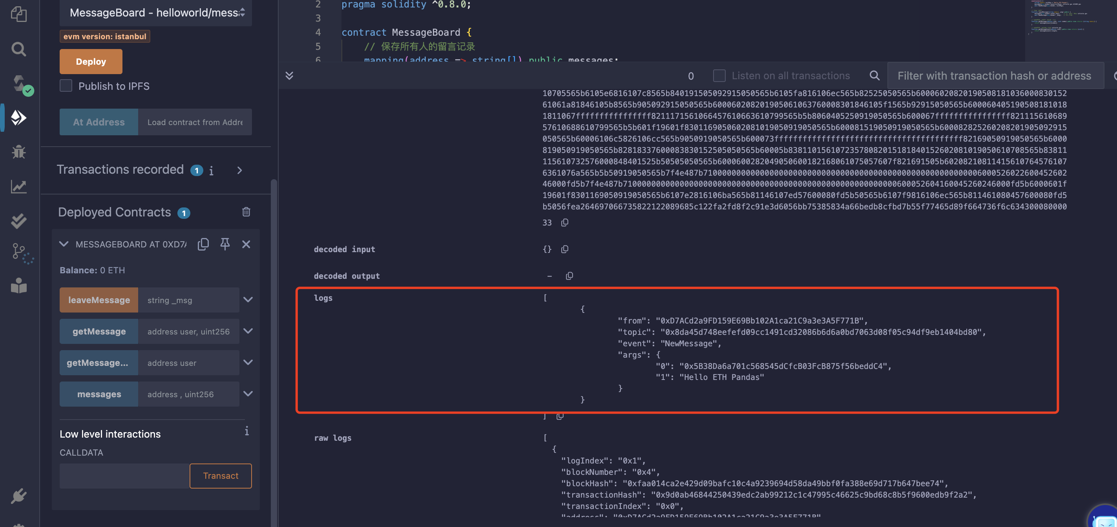Screen dimensions: 1117x527
Task: Focus the getMessage... address user input
Action: click(189, 363)
